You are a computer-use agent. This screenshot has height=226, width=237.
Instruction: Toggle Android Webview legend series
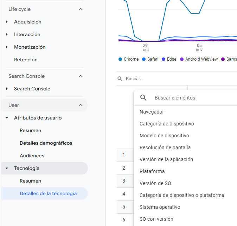pos(199,59)
